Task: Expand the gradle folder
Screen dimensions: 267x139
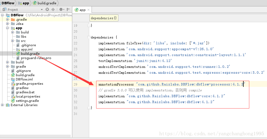Action: point(7,67)
